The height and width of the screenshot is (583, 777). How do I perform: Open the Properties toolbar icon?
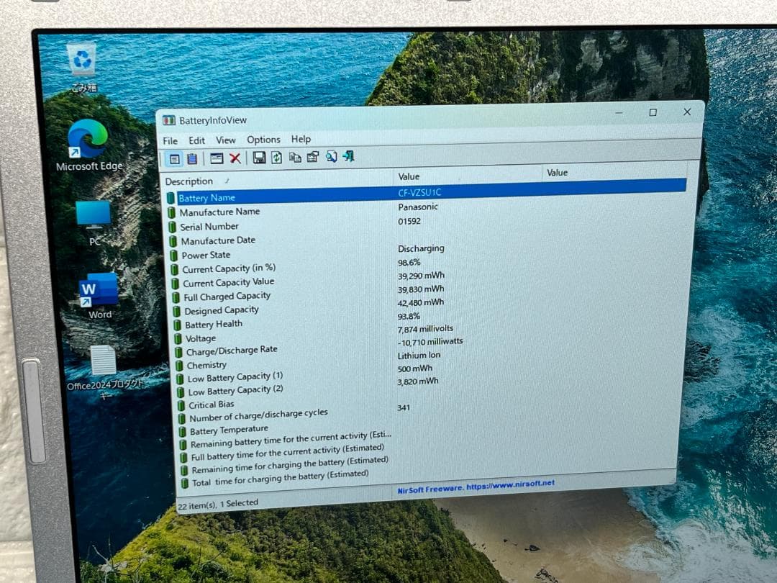point(312,157)
